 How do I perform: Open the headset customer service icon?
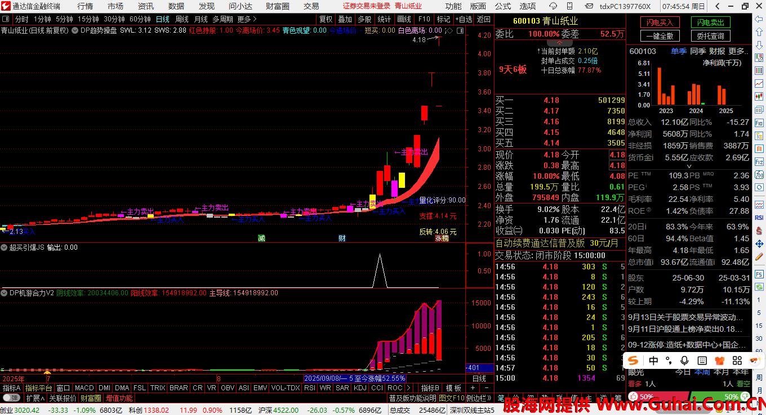554,6
